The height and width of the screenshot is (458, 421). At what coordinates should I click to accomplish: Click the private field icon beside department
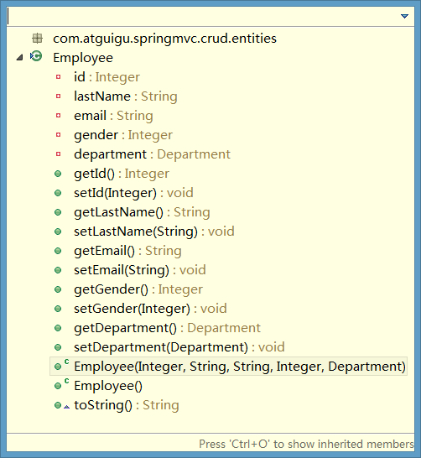pyautogui.click(x=59, y=154)
